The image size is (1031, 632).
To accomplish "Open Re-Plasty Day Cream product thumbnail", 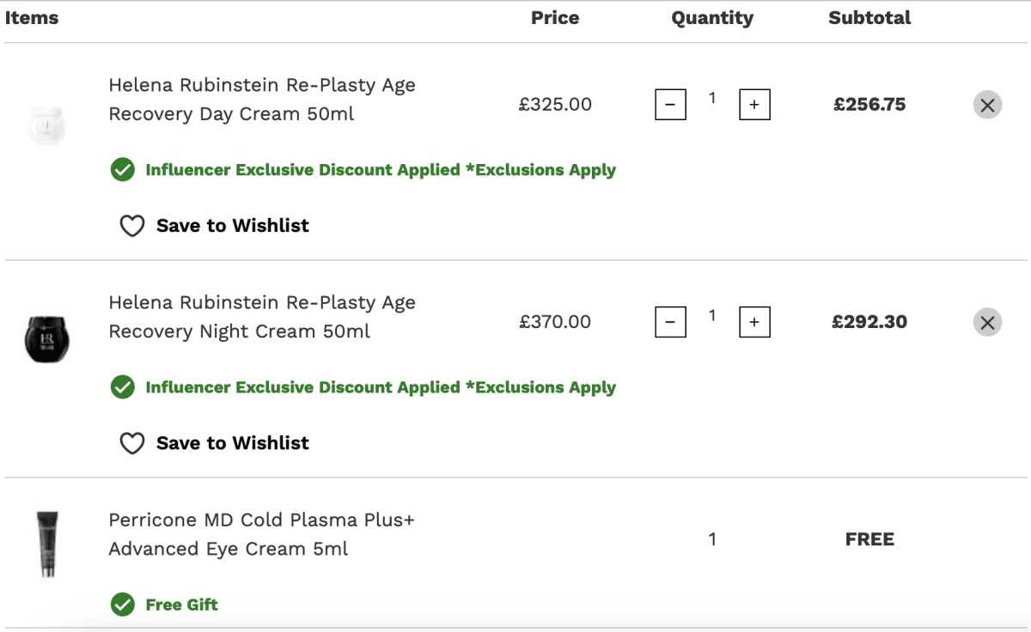I will coord(46,125).
